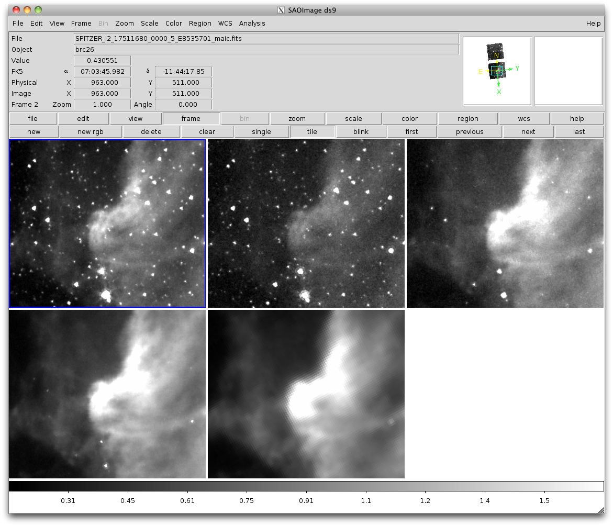Switch to 'tile' display mode
The width and height of the screenshot is (613, 526).
pos(312,132)
